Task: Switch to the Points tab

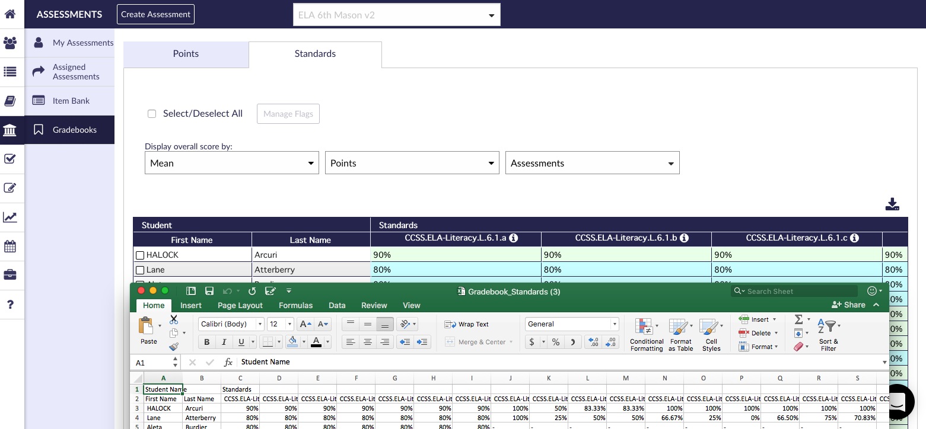Action: click(x=186, y=54)
